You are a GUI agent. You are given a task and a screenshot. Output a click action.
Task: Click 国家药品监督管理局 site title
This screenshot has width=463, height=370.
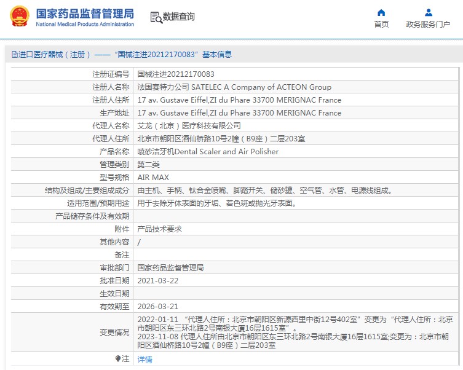pyautogui.click(x=85, y=14)
